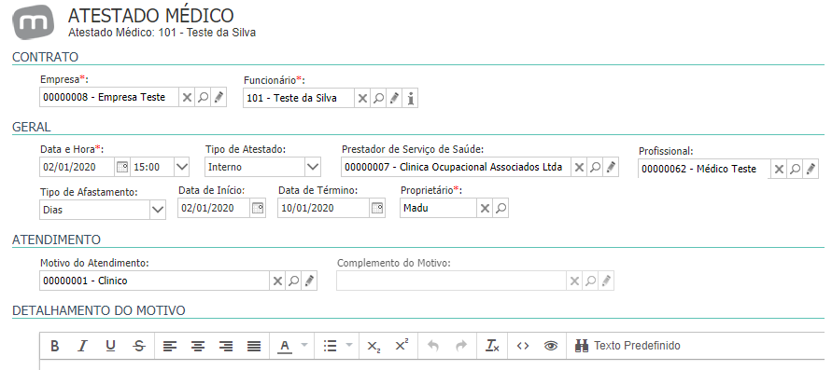Clear the Proprietário field

(485, 209)
